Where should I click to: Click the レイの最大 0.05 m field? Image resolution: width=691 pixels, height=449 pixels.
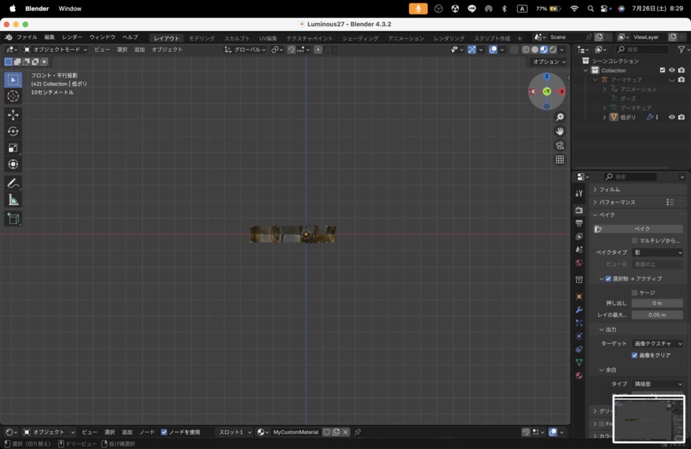pyautogui.click(x=657, y=315)
